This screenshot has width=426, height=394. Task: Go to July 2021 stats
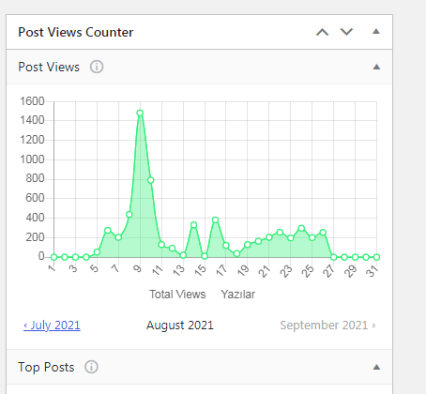click(x=52, y=326)
